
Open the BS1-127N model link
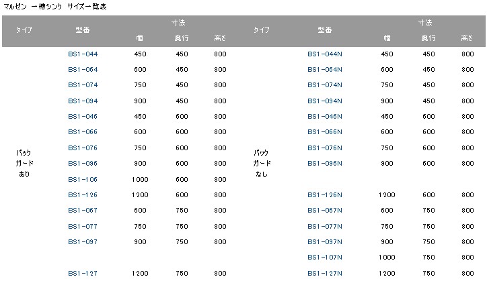click(x=325, y=274)
